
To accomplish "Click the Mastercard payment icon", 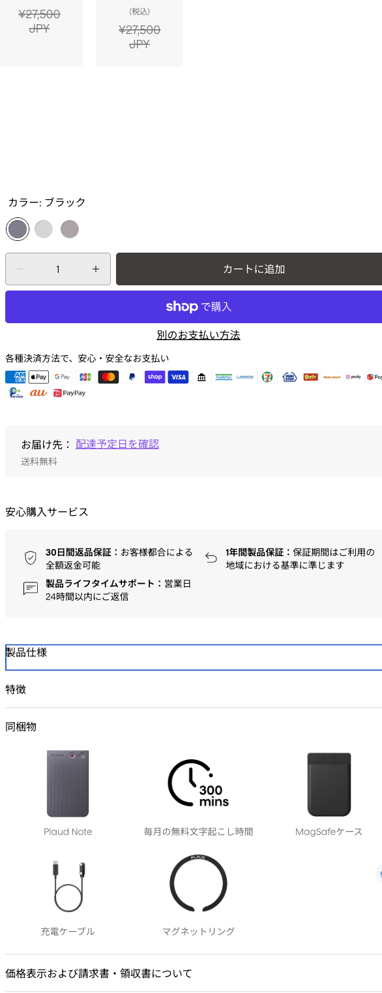I will pyautogui.click(x=109, y=377).
